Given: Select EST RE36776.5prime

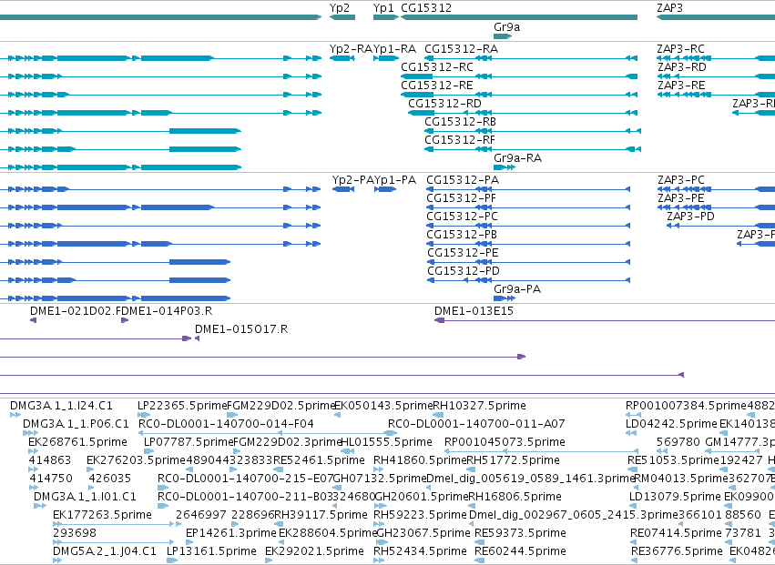Looking at the screenshot, I should click(677, 551).
